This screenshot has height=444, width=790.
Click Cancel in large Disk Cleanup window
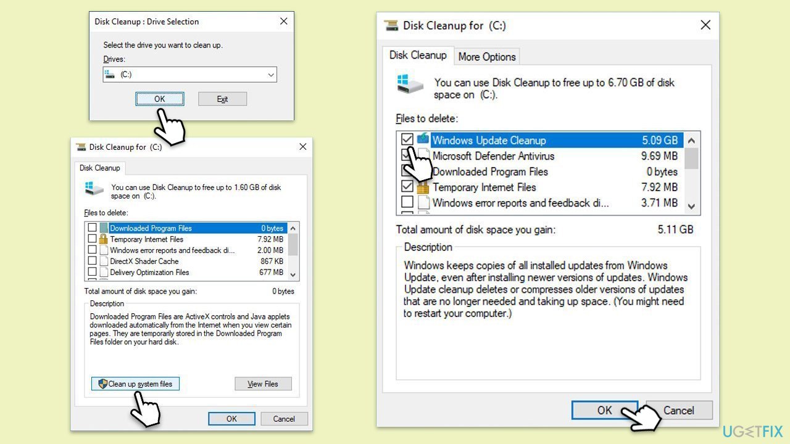[679, 410]
